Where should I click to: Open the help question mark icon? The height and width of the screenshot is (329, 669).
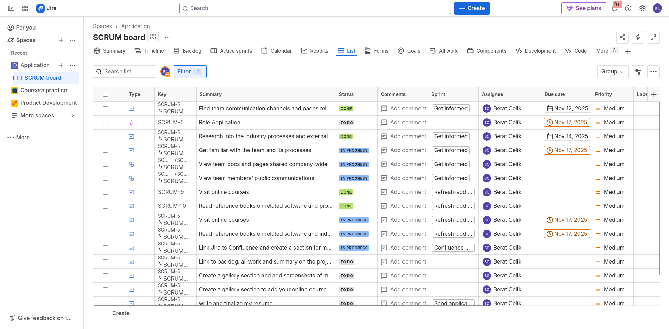point(628,8)
